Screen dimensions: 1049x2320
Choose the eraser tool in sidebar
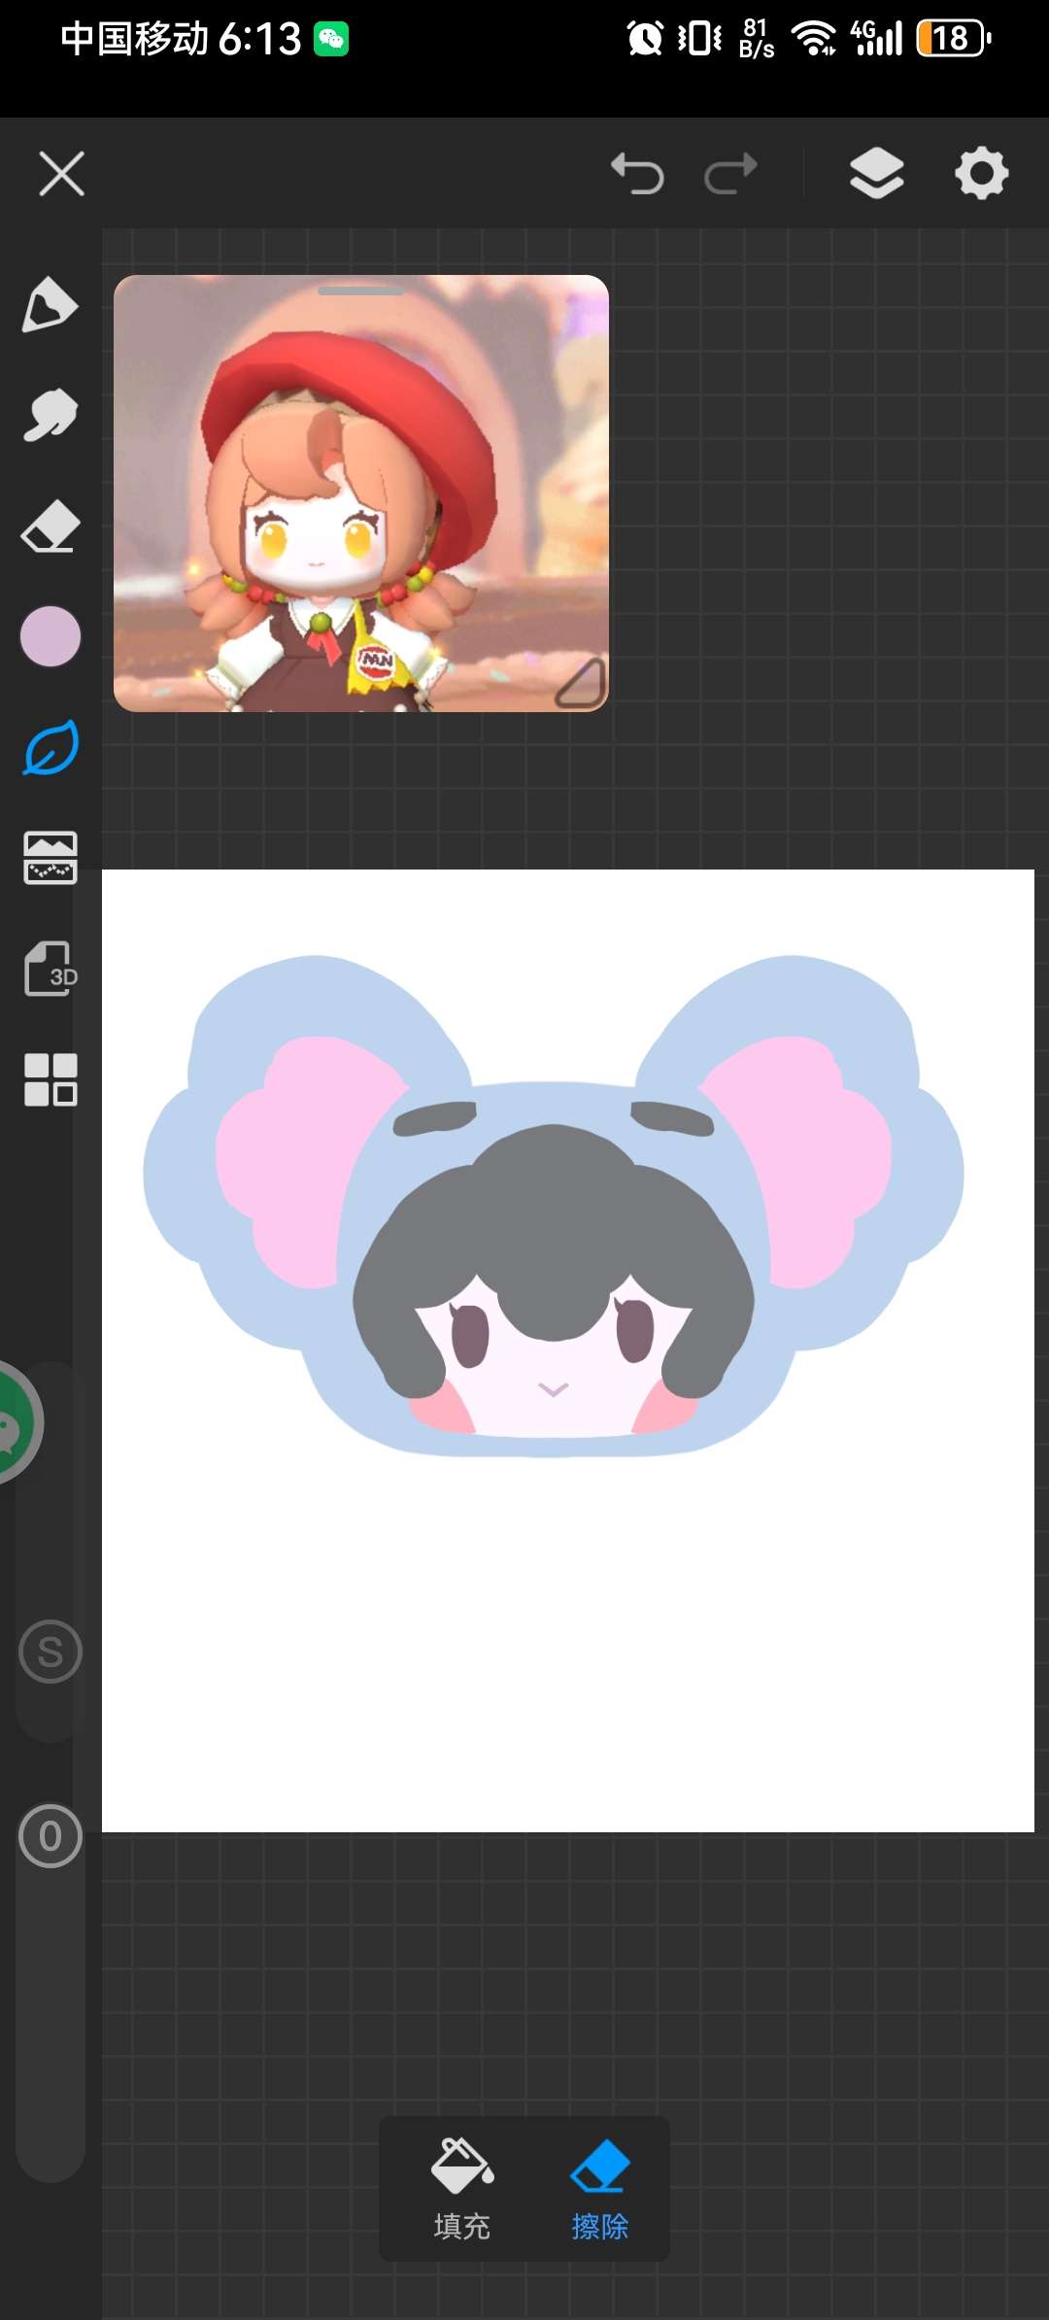50,527
